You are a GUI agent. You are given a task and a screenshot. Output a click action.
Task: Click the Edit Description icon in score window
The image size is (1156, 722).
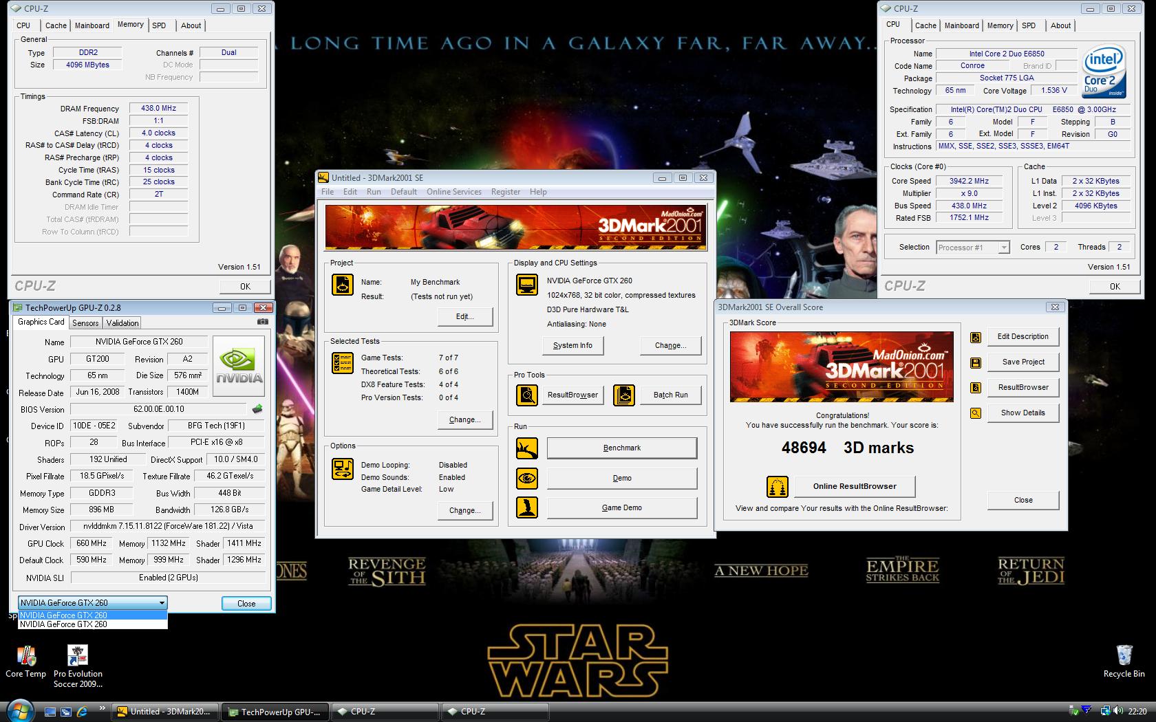pyautogui.click(x=976, y=337)
